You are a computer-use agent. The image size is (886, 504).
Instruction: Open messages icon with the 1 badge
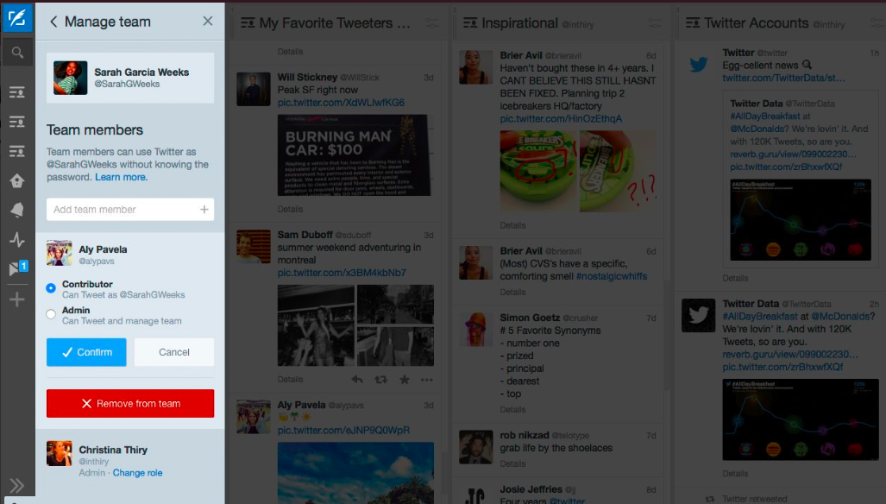click(x=18, y=268)
